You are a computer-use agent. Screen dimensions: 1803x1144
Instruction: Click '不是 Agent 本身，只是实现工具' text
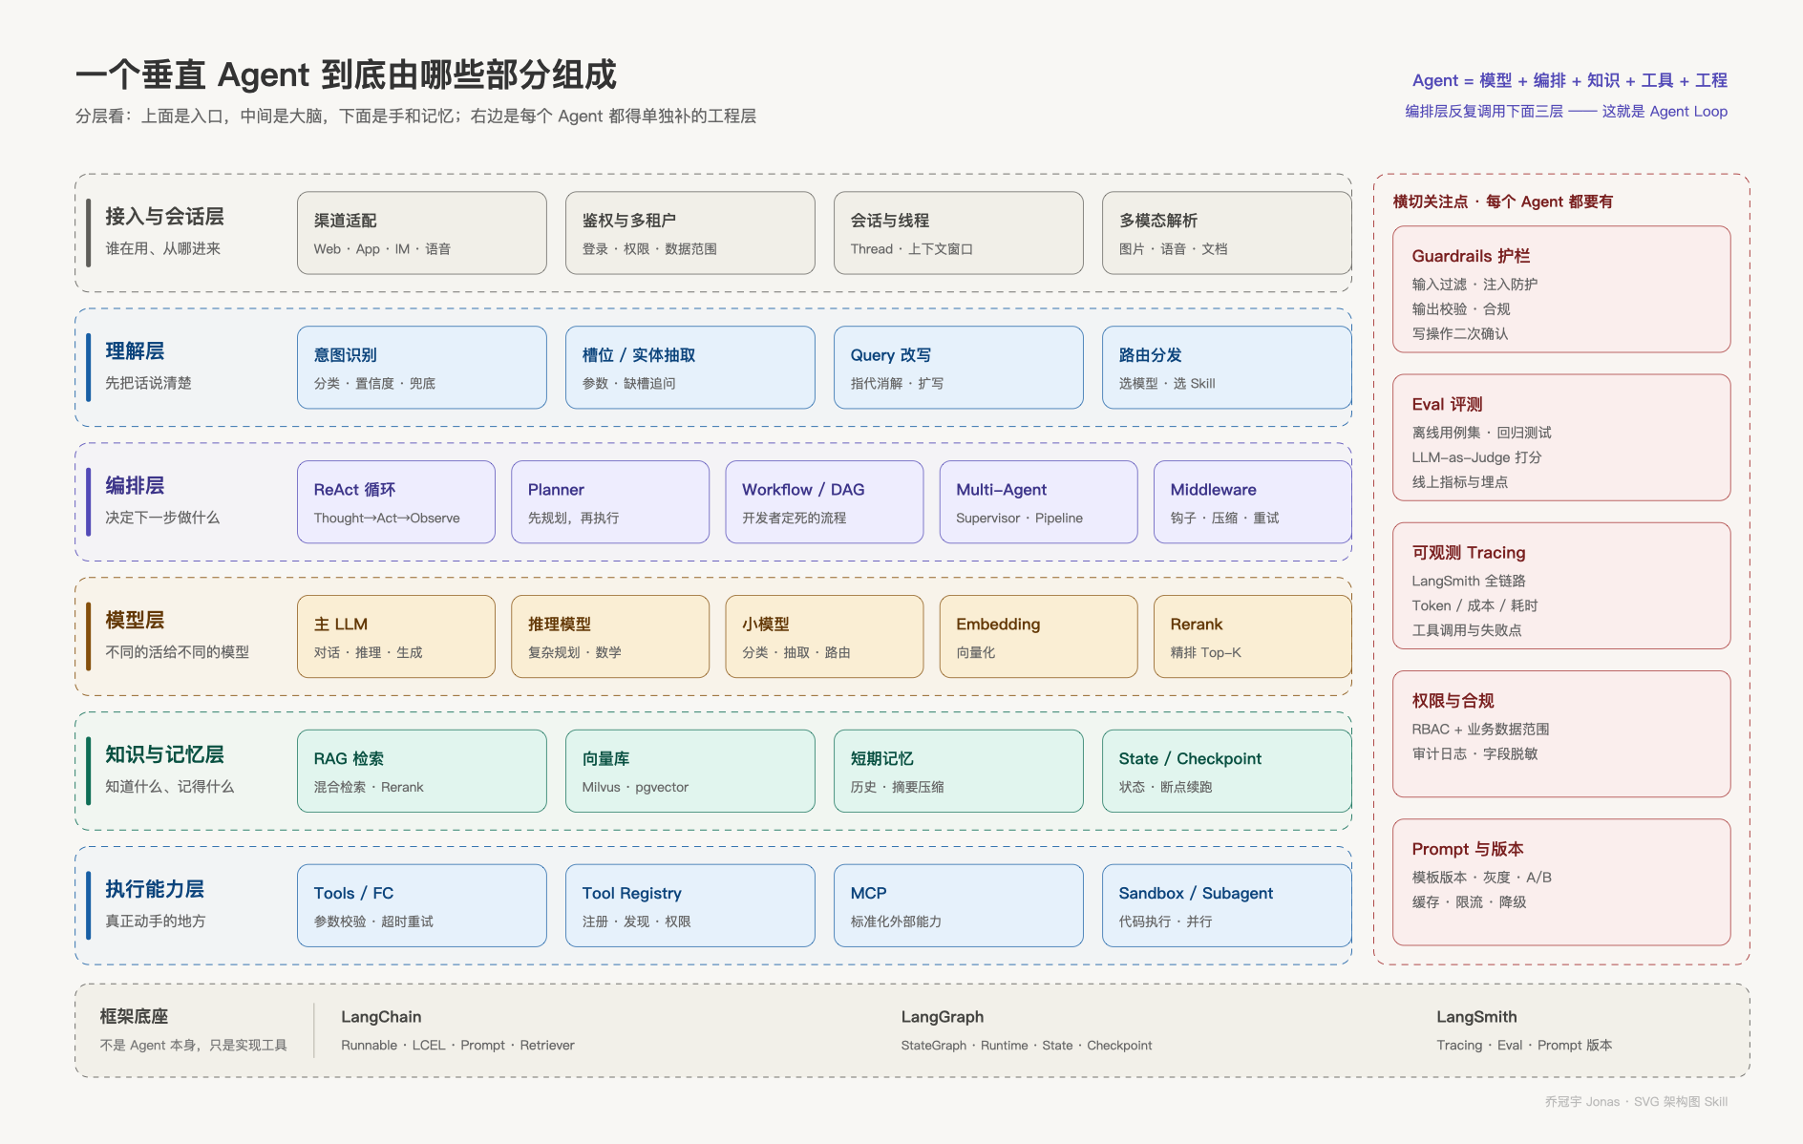pyautogui.click(x=193, y=1046)
